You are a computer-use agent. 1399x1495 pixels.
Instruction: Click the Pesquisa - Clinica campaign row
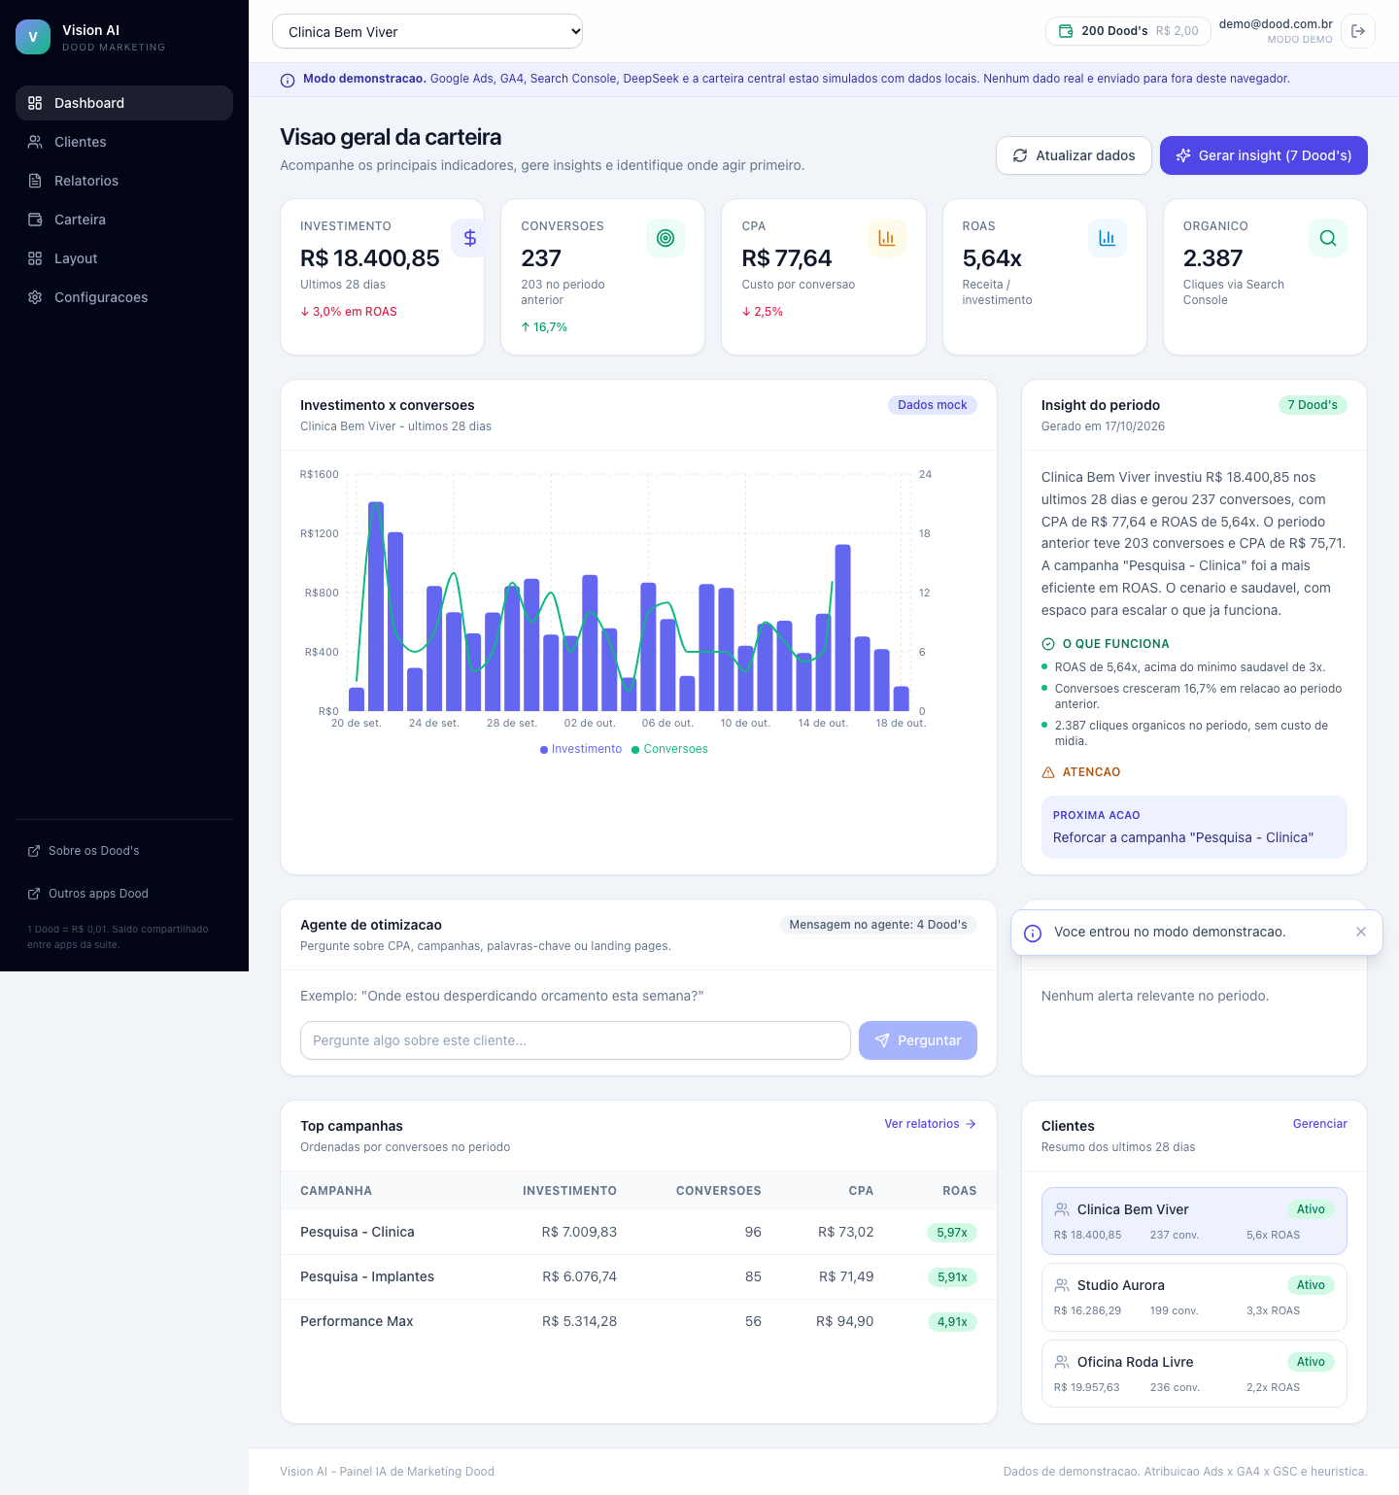coord(638,1232)
